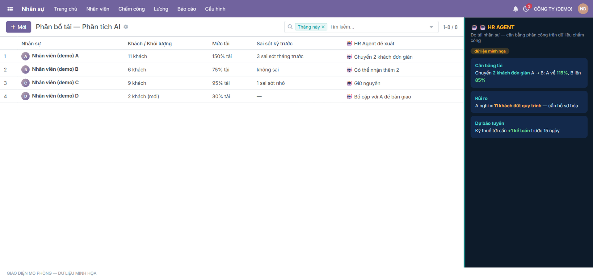Screen dimensions: 593x279
Task: Open the Lương menu
Action: click(161, 9)
